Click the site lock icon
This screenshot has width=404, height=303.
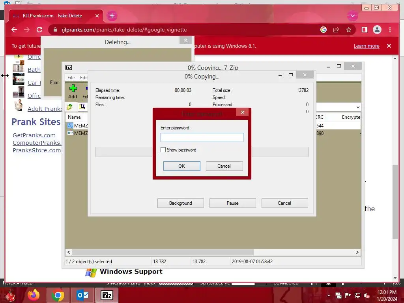[x=55, y=30]
